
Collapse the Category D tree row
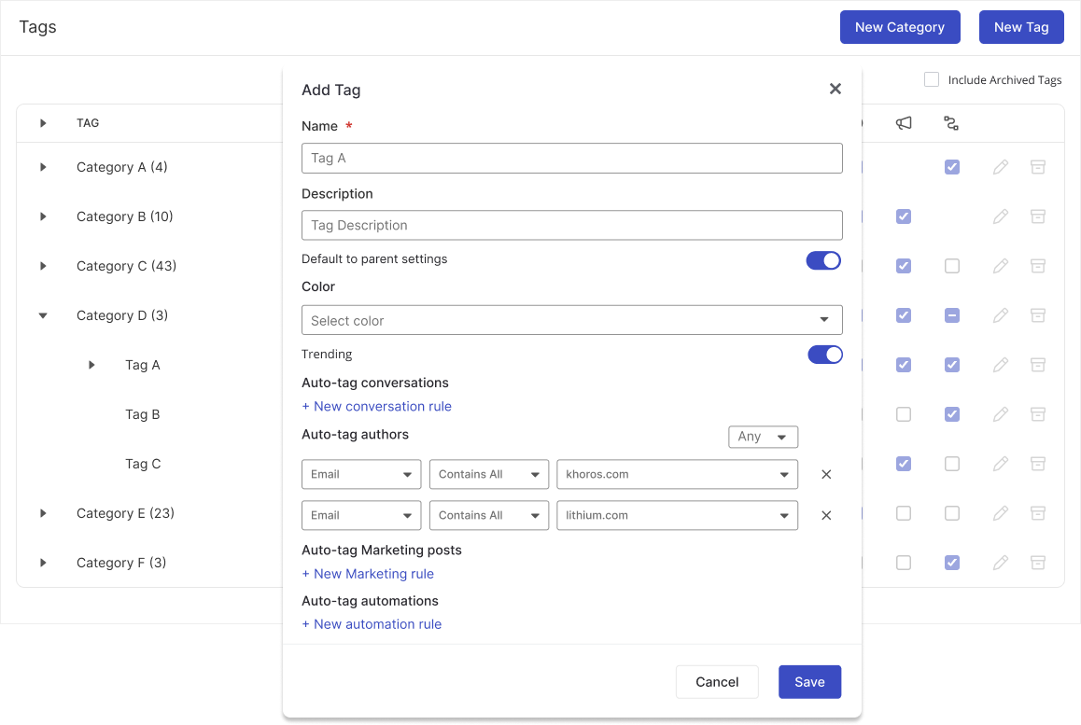click(x=43, y=315)
